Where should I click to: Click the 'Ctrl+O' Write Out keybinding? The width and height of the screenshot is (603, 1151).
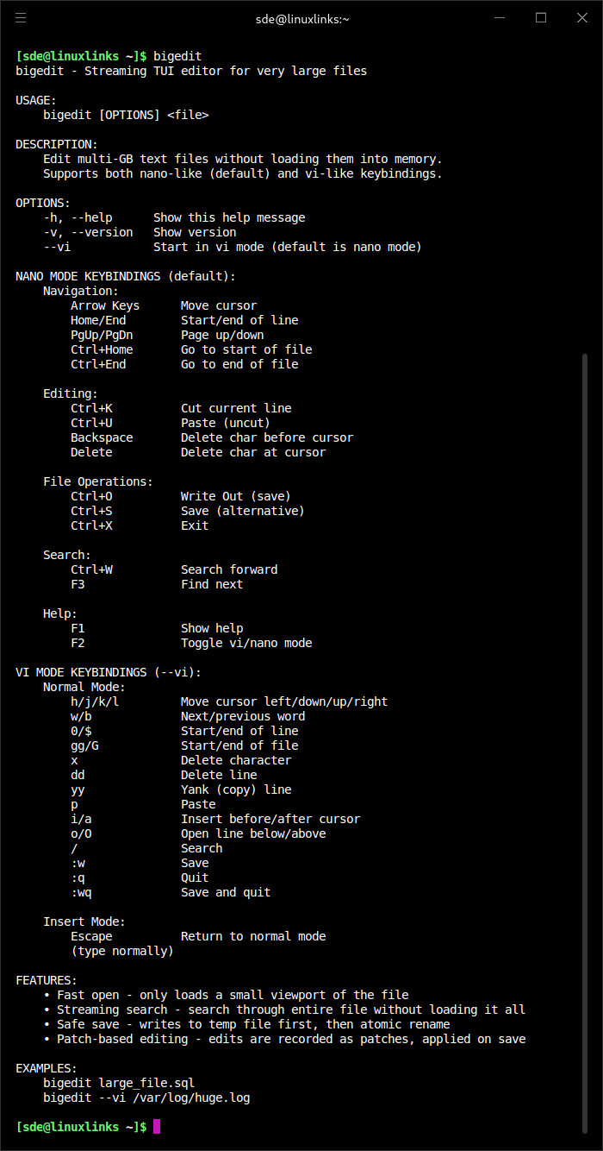tap(91, 496)
